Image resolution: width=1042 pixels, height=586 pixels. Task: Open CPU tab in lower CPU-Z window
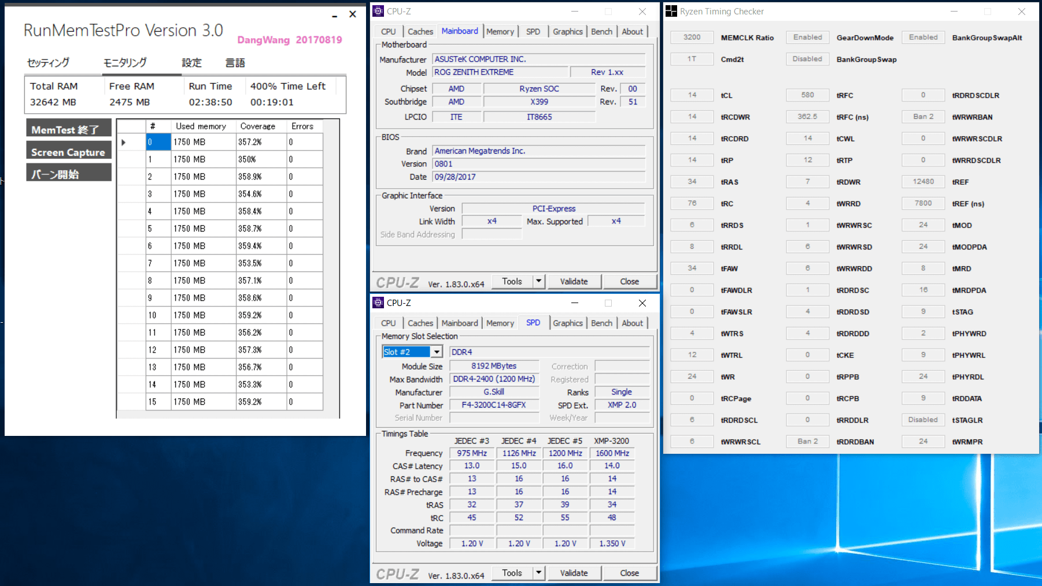389,323
